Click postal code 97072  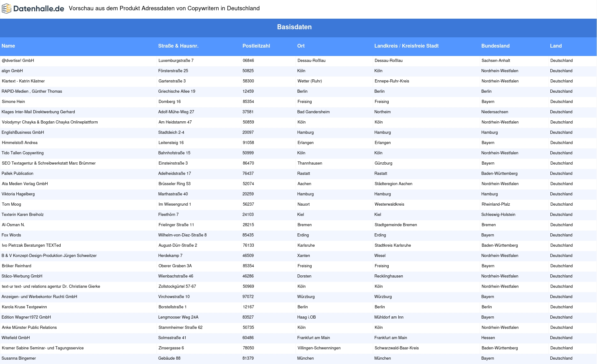248,297
